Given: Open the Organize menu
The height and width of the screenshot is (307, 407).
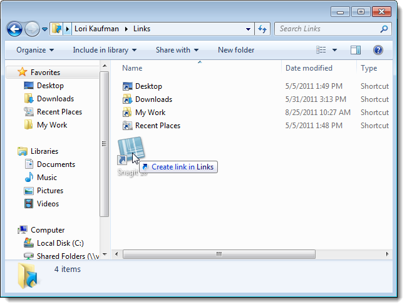Looking at the screenshot, I should [x=35, y=50].
